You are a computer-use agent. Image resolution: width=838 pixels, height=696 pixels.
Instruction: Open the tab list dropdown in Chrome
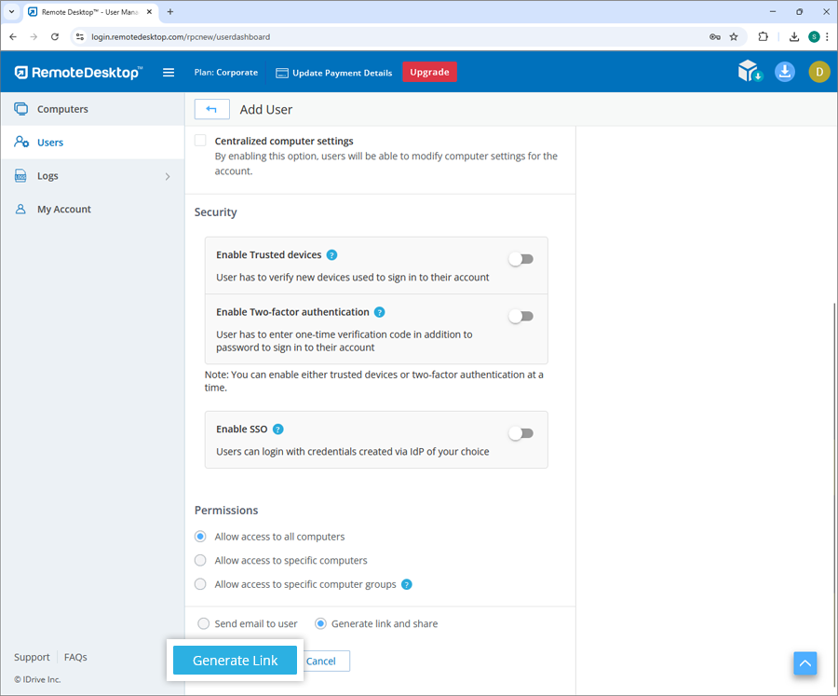point(10,12)
